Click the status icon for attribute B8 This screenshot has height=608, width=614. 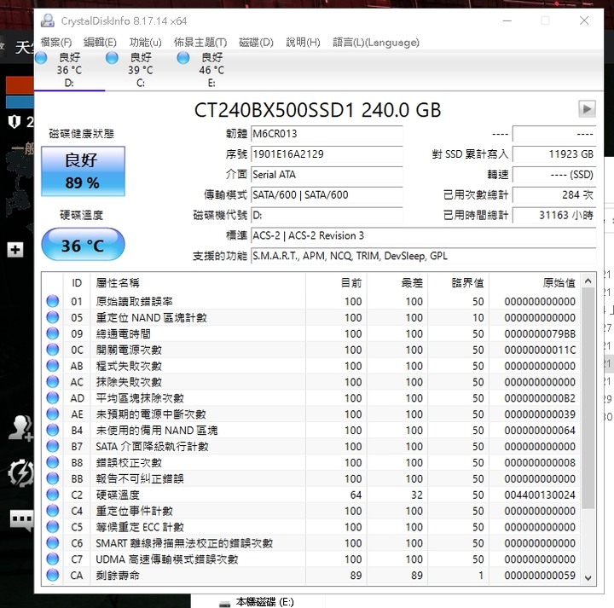(x=53, y=462)
